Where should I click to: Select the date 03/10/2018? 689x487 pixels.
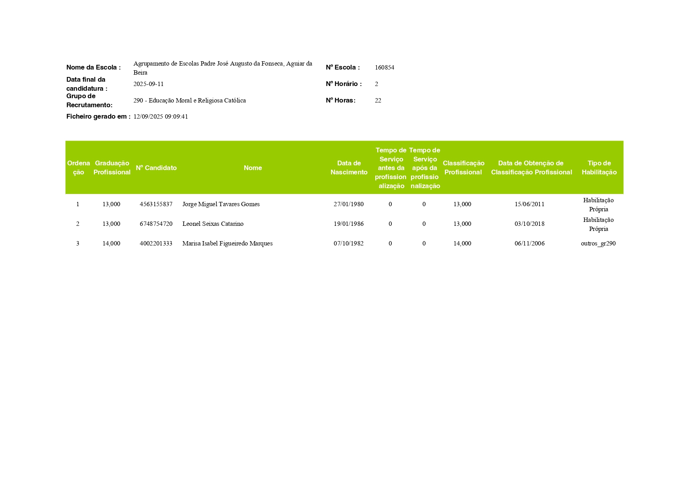coord(530,224)
